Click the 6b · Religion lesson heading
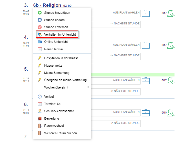Screen dimensions: 184x144 [47, 5]
